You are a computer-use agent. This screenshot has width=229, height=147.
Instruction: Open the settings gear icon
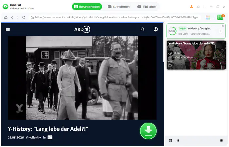[x=198, y=7]
